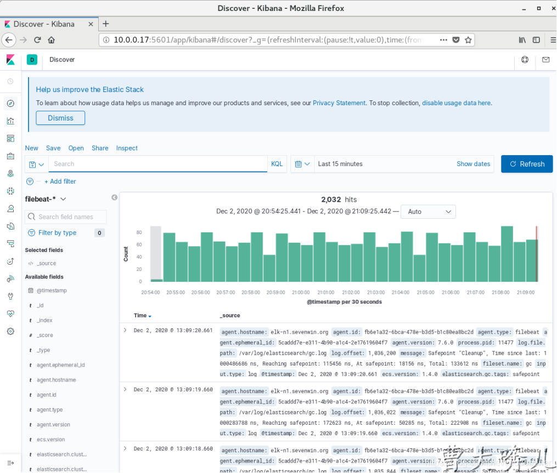Click + Add filter link
This screenshot has width=557, height=473.
pos(60,181)
